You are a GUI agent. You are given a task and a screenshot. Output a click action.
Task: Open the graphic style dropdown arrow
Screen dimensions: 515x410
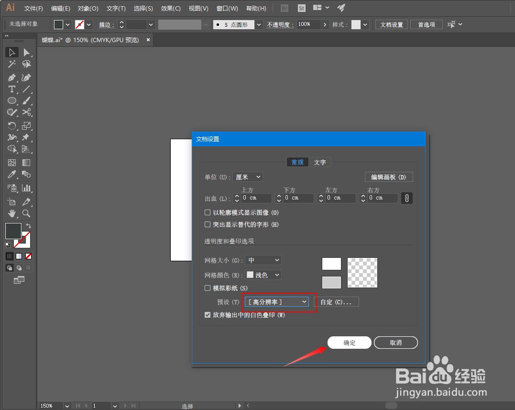click(365, 25)
